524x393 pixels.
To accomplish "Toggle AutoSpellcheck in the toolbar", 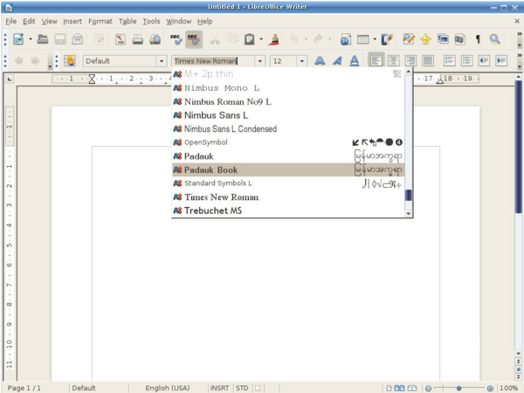I will point(194,39).
